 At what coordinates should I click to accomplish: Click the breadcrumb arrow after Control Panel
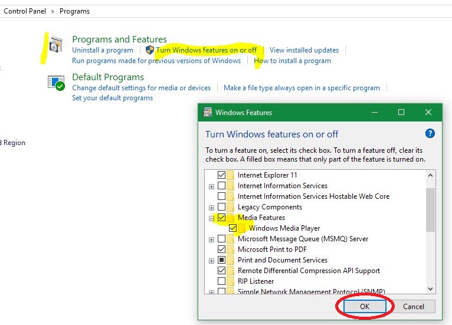(53, 12)
